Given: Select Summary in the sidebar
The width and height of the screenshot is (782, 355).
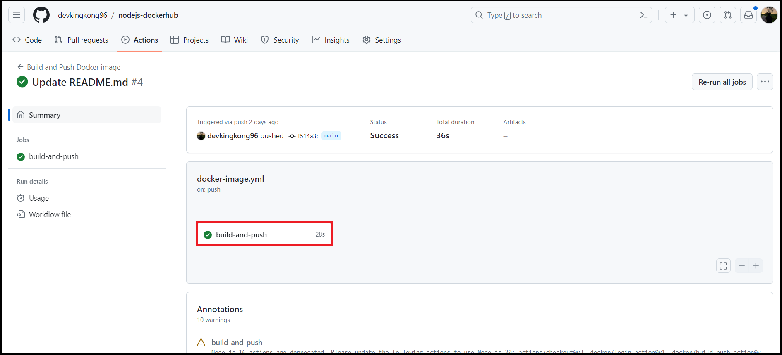Looking at the screenshot, I should tap(87, 115).
